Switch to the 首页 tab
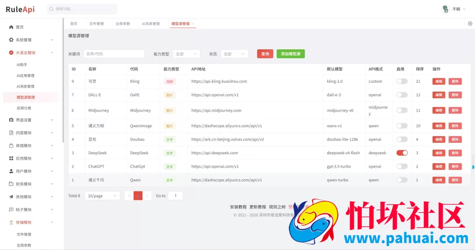475x250 pixels. point(74,24)
